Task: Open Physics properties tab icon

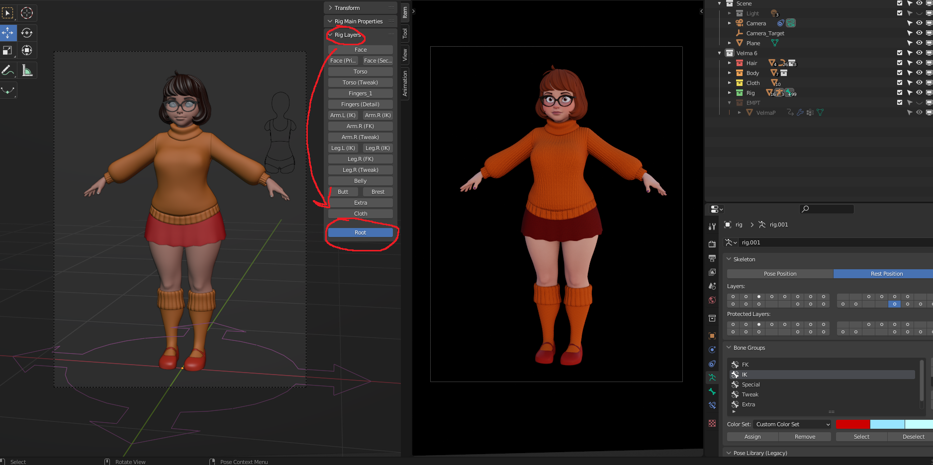Action: 712,350
